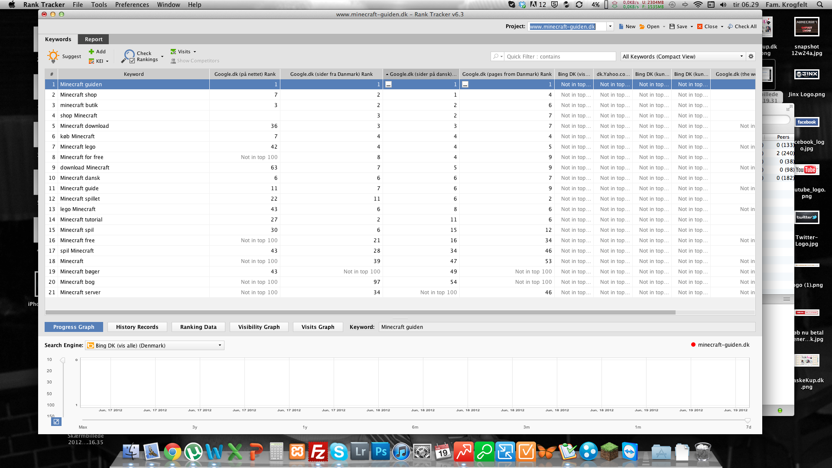Launch Photoshop from the dock
This screenshot has width=832, height=468.
tap(380, 452)
